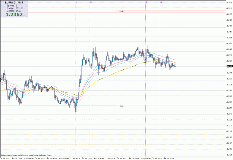
Task: Click the 16 Jun 2010 date label
Action: [x=5, y=159]
